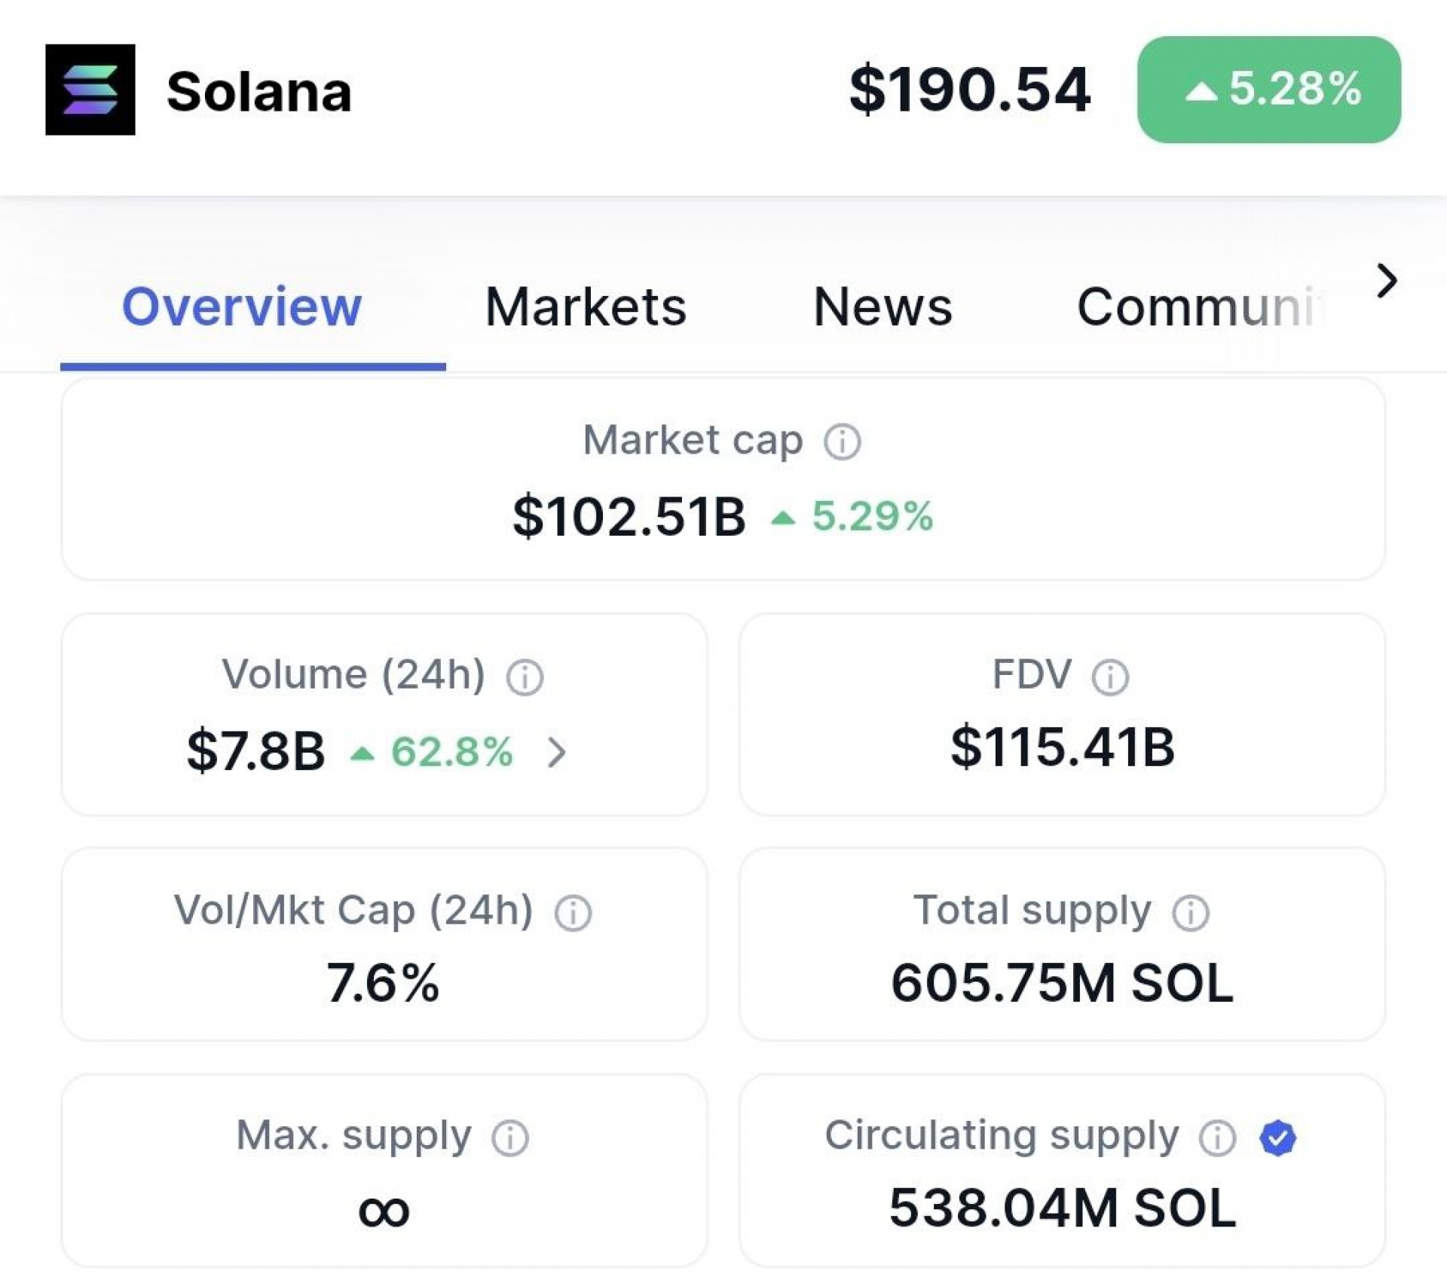Click the Solana logo icon
The image size is (1447, 1283).
click(x=90, y=90)
